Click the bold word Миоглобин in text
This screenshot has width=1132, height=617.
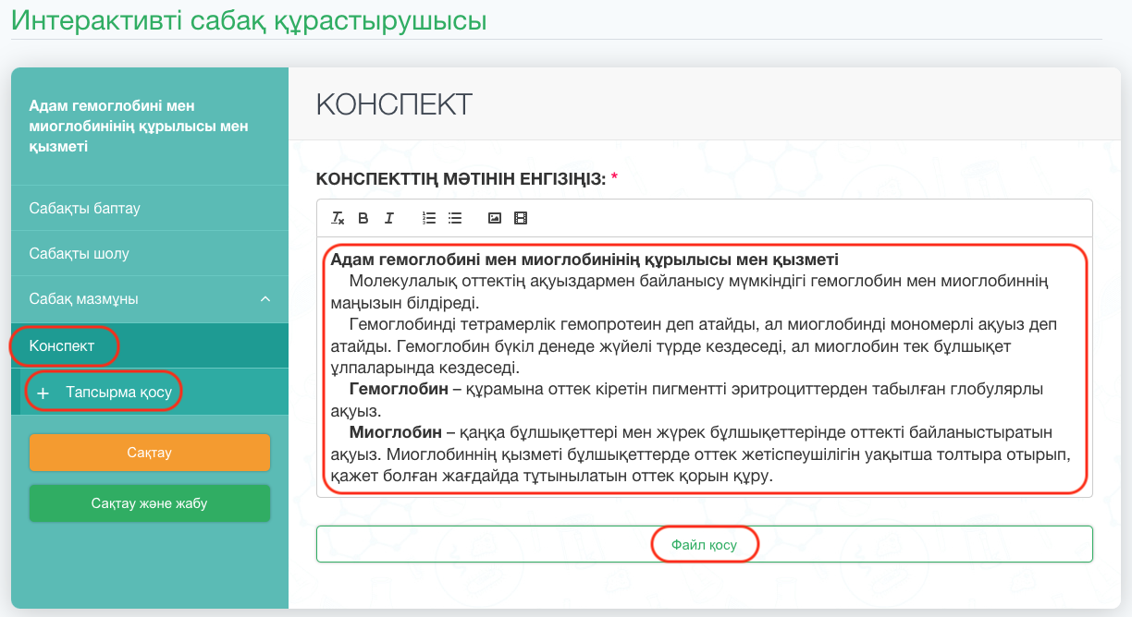pos(394,432)
